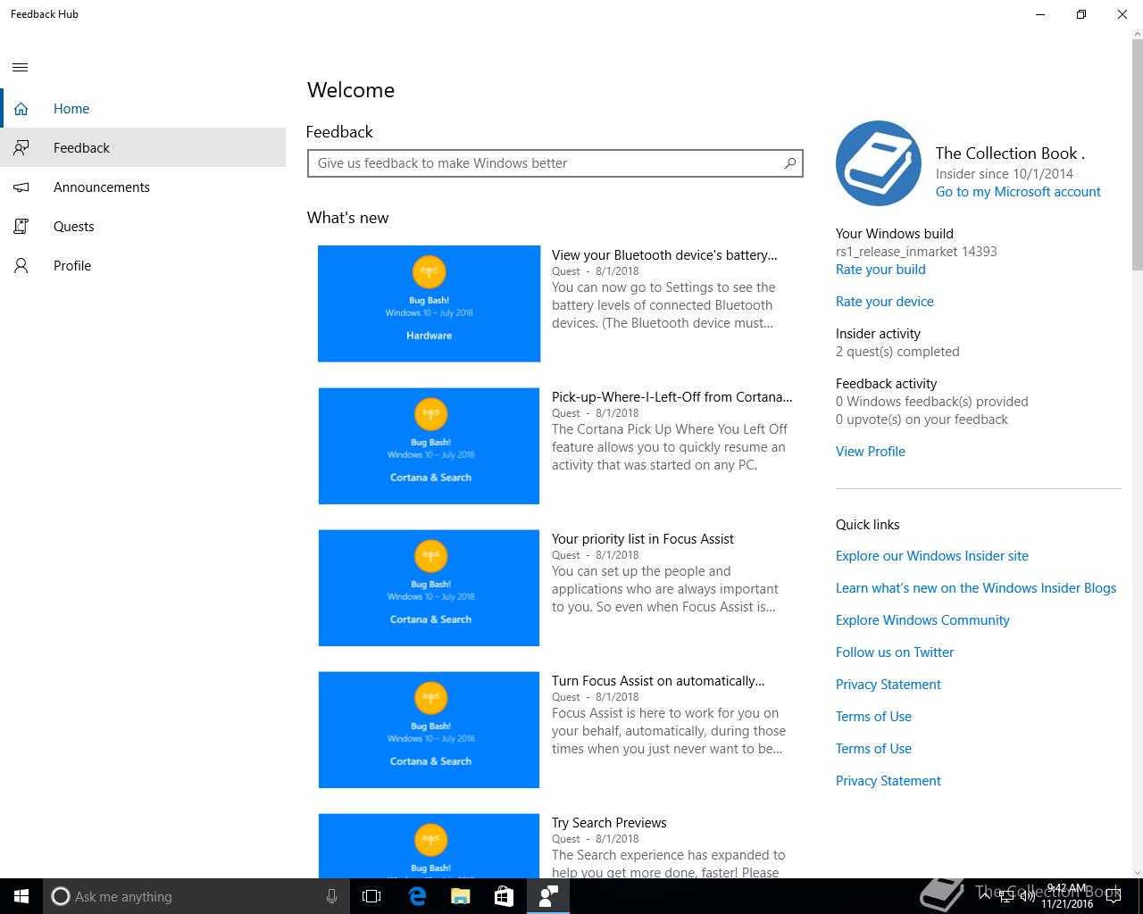1143x914 pixels.
Task: Open Explore our Windows Insider site
Action: click(932, 556)
